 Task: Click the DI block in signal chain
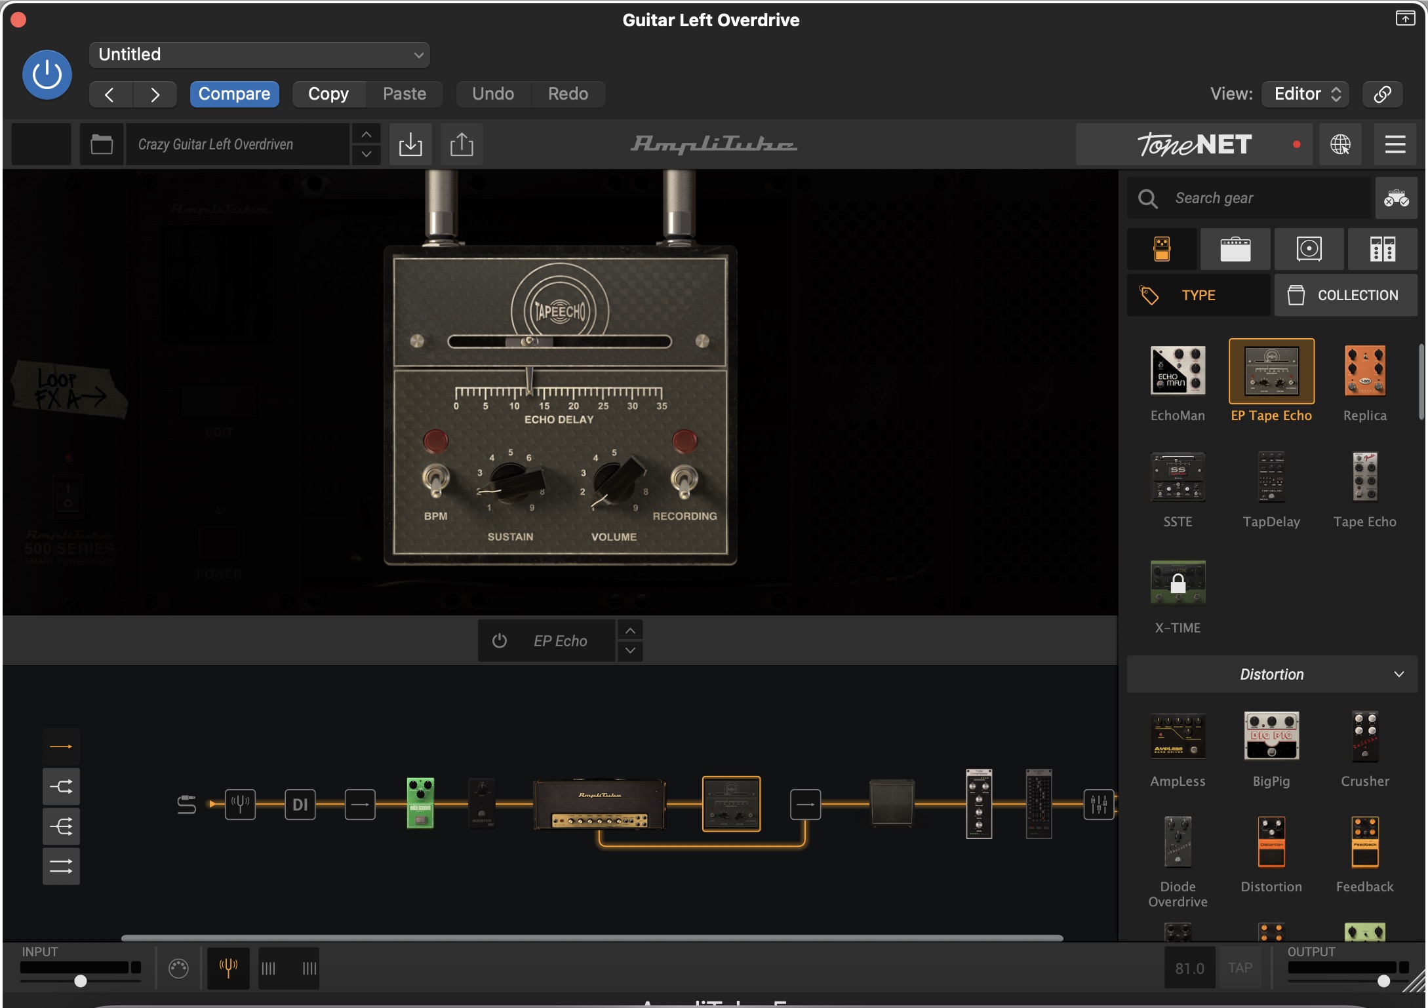point(300,804)
